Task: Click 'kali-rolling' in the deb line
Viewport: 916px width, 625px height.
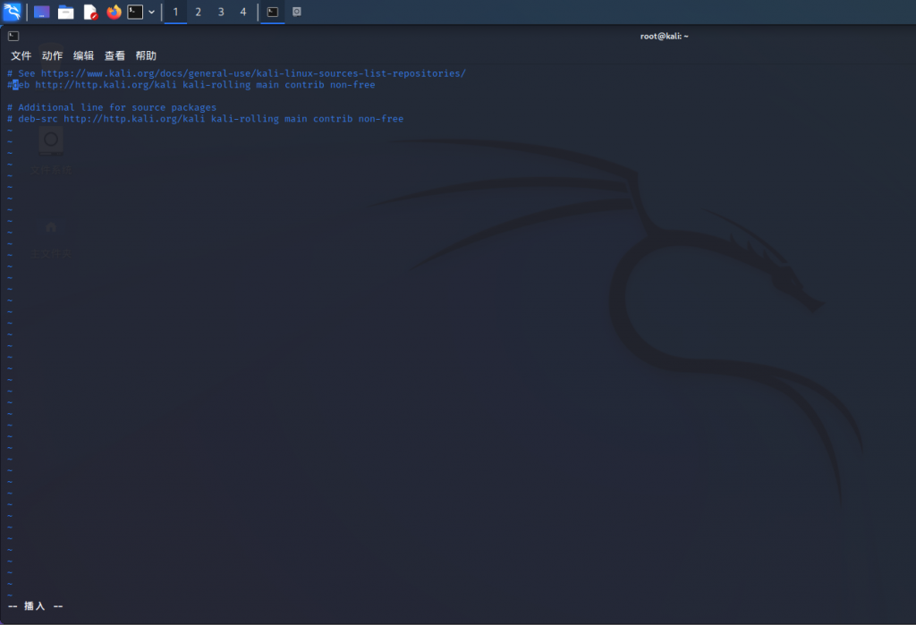Action: [216, 85]
